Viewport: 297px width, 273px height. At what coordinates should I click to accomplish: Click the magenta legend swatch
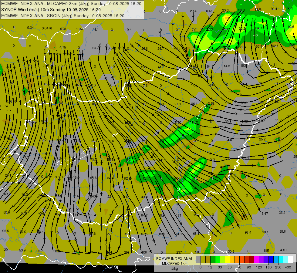257,260
